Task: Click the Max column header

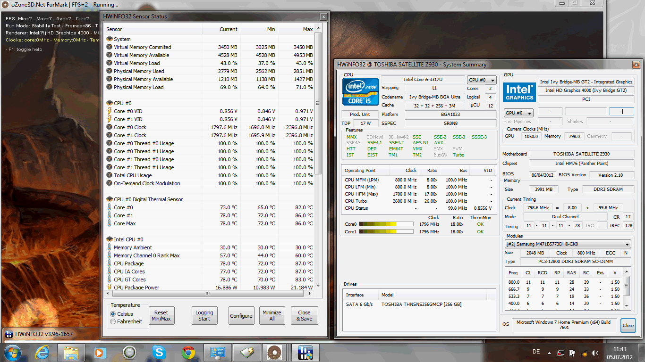Action: [x=296, y=29]
